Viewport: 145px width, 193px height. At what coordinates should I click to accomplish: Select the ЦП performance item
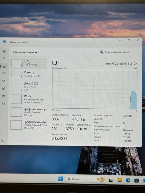coord(28,63)
